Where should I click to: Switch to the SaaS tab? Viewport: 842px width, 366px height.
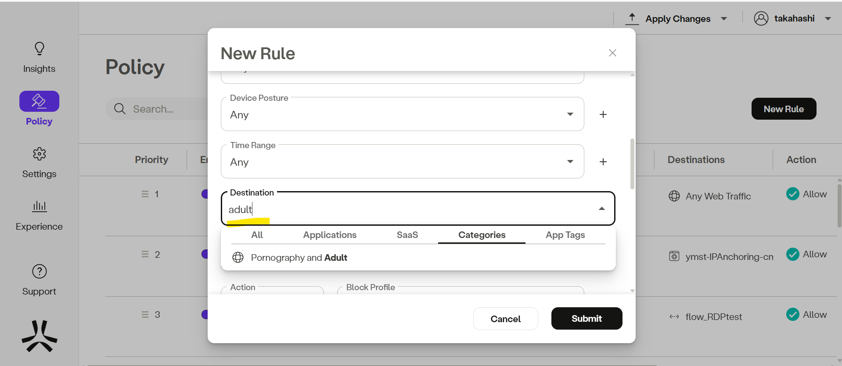point(407,235)
